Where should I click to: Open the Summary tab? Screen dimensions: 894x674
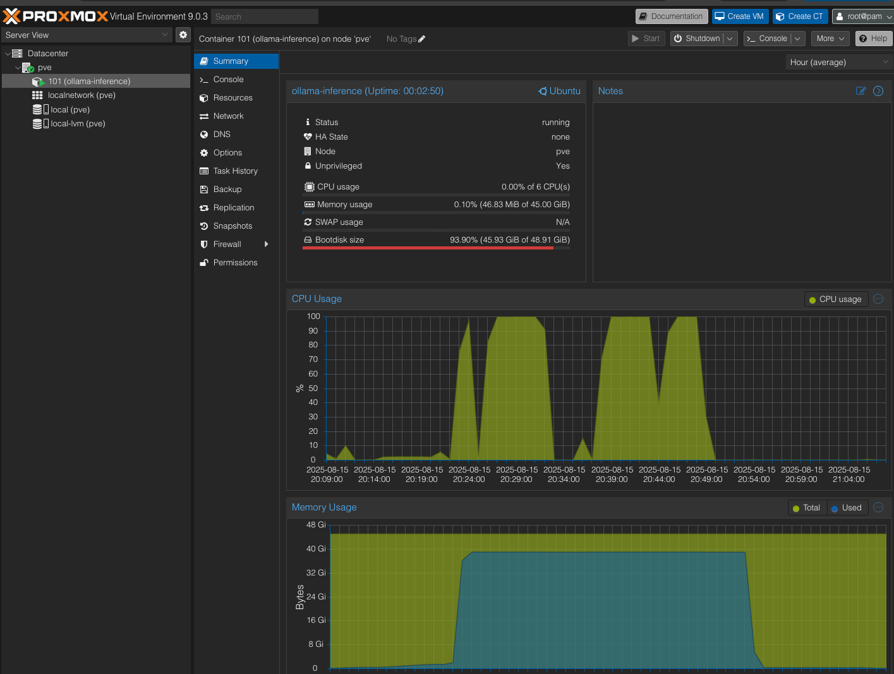236,61
